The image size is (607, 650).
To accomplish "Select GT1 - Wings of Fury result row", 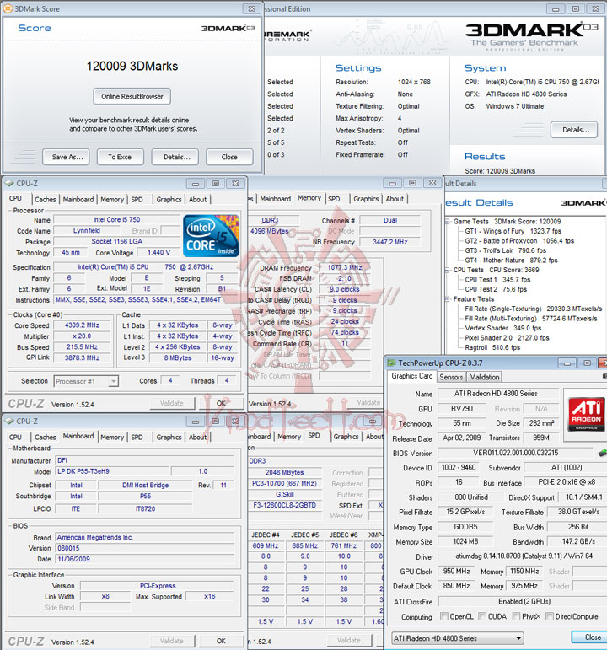I will tap(513, 231).
